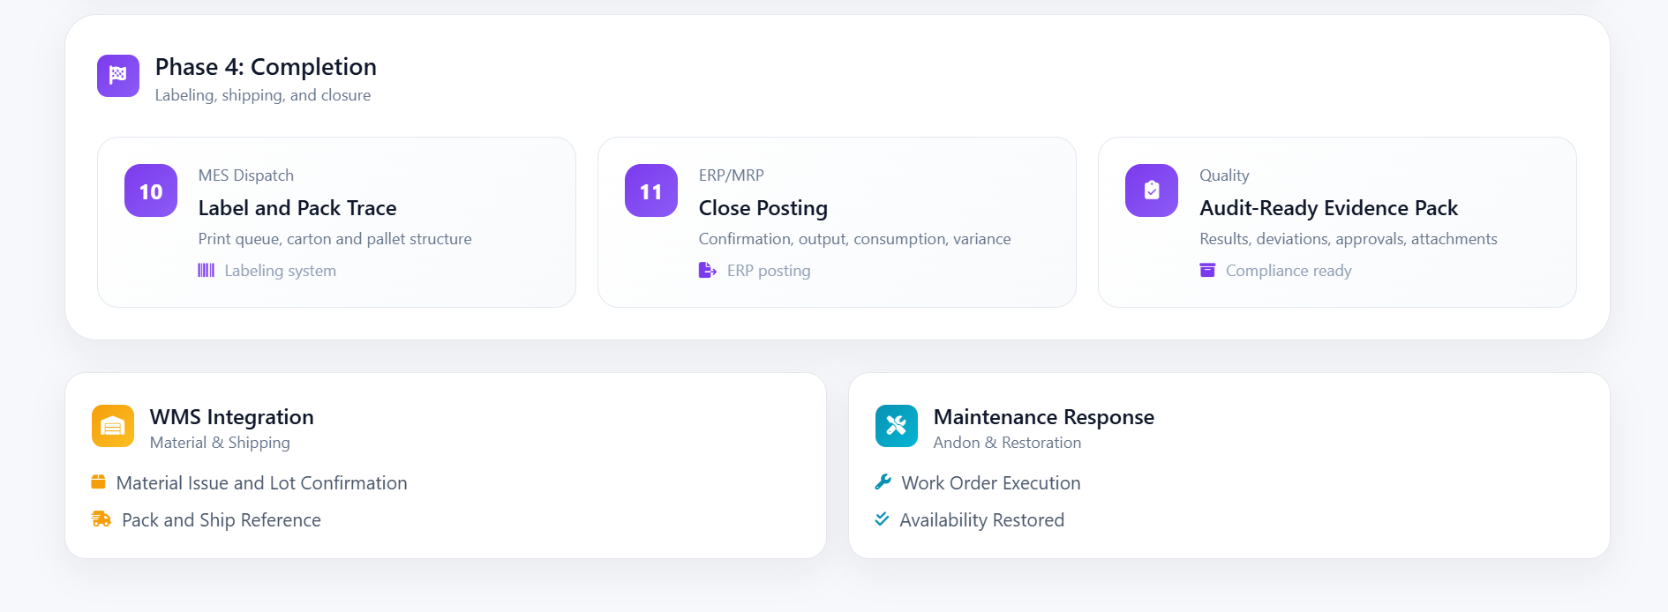Click the step 11 number badge
1668x612 pixels.
coord(651,190)
